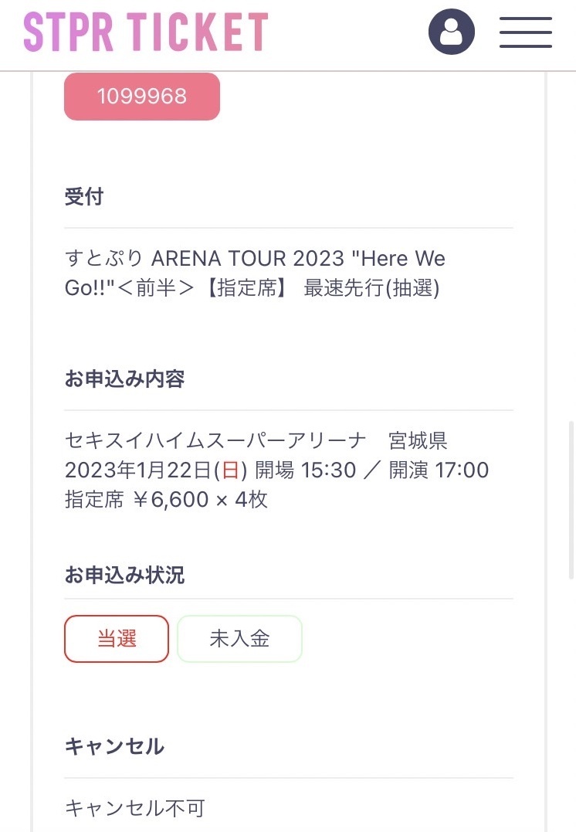Click the 1099968 application number badge

pyautogui.click(x=142, y=97)
